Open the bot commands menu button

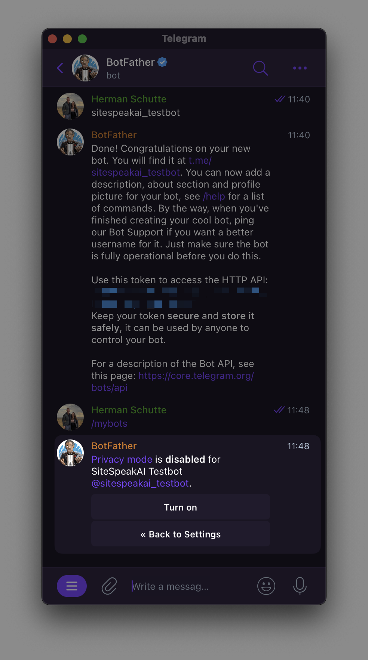(72, 586)
